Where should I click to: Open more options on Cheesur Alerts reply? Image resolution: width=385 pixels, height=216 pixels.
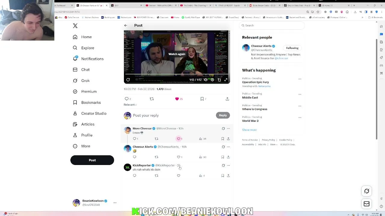coord(228,147)
